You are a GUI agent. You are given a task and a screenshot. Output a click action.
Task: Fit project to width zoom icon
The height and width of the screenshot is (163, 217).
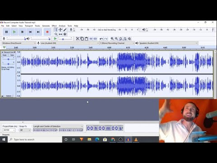125,38
